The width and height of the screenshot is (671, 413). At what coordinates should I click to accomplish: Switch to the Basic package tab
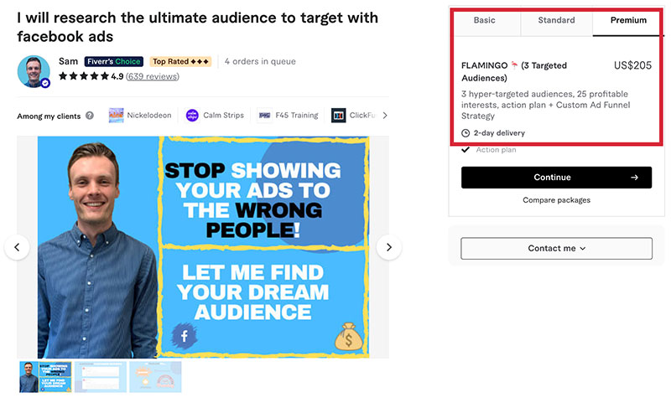pyautogui.click(x=485, y=20)
